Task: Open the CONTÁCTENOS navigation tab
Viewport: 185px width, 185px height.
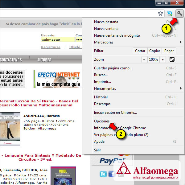Action: tap(11, 60)
